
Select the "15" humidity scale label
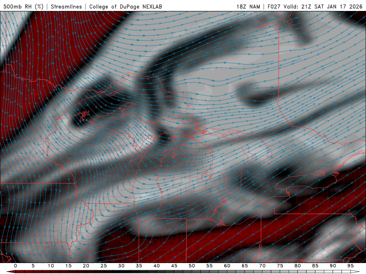click(x=68, y=266)
